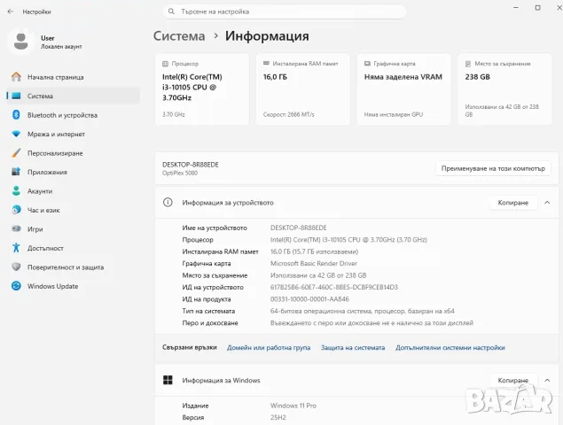Click the Достъпност accessibility icon

[x=16, y=248]
